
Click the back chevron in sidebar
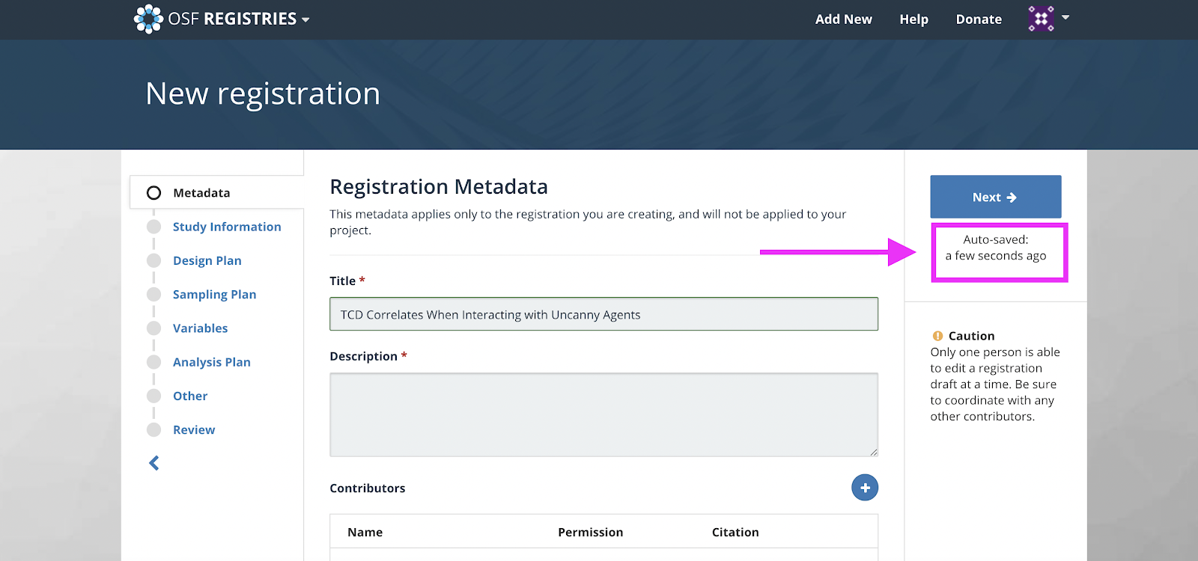[x=154, y=463]
